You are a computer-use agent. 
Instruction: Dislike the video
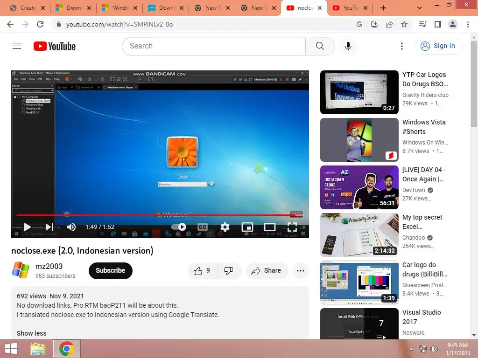tap(229, 271)
